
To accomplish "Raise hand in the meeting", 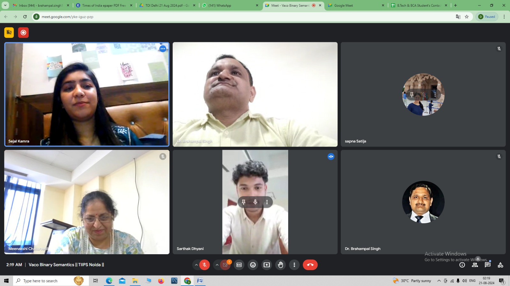I will (280, 265).
